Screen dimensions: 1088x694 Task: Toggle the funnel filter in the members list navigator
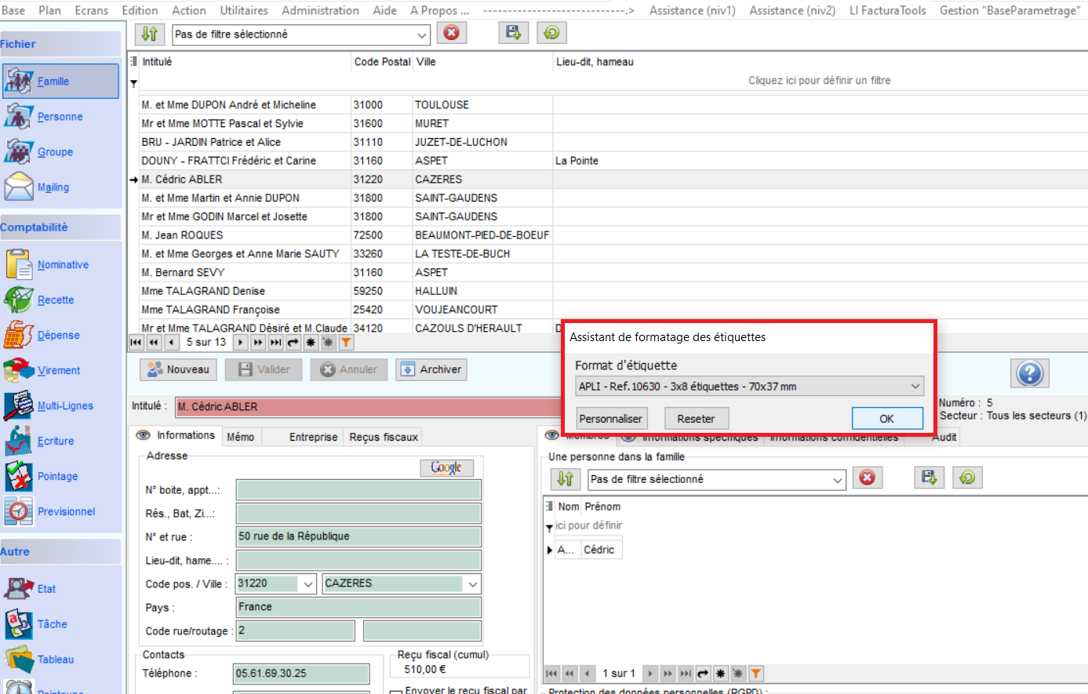(755, 674)
